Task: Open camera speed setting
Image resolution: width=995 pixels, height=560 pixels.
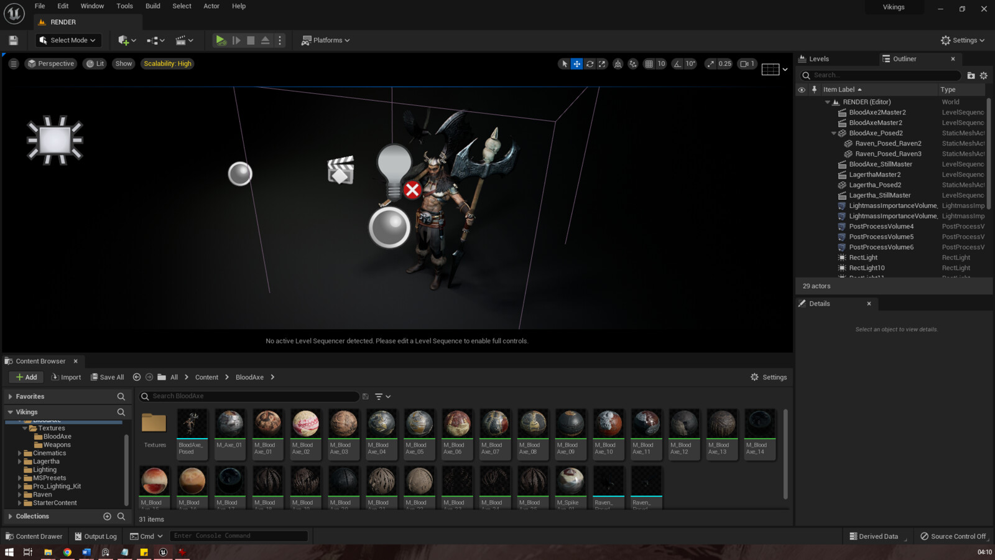Action: pyautogui.click(x=747, y=63)
